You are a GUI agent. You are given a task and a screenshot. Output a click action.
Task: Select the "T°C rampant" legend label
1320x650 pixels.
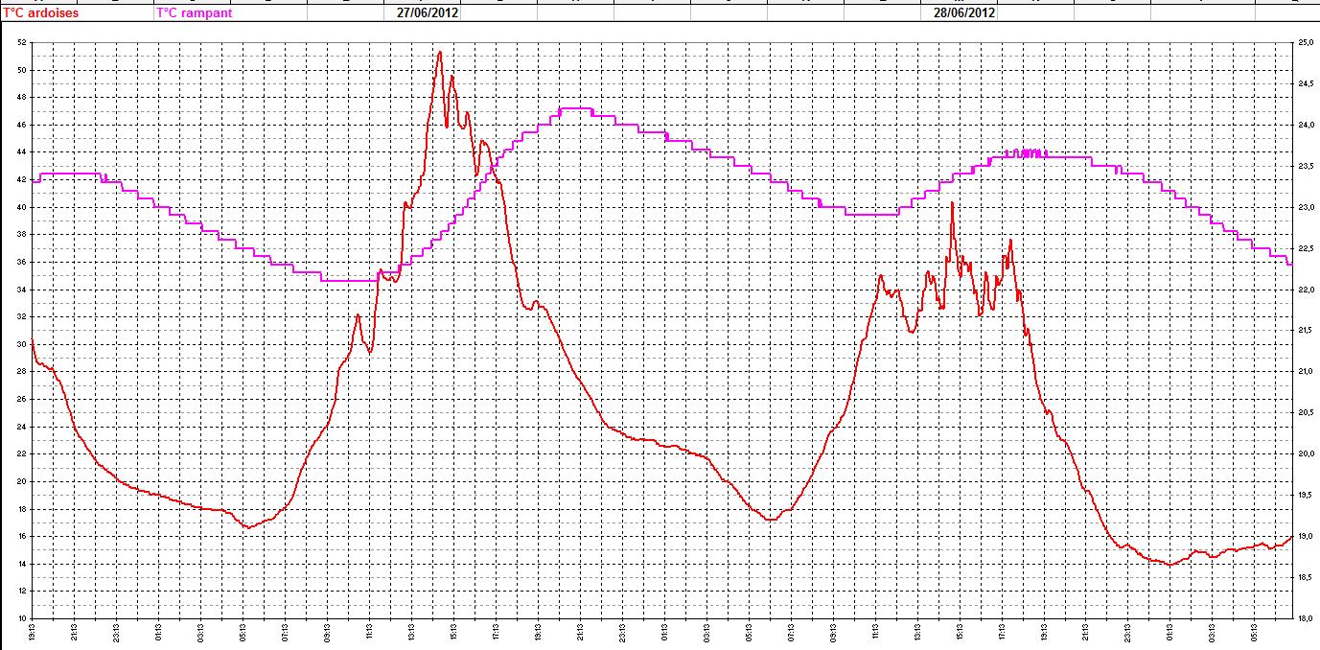point(194,13)
